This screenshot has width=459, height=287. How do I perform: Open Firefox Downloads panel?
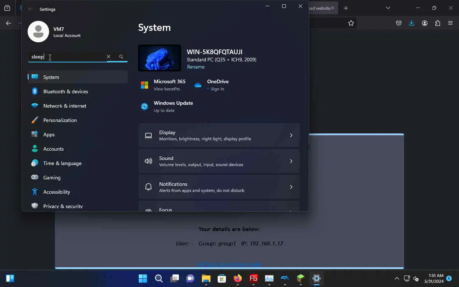click(x=412, y=23)
